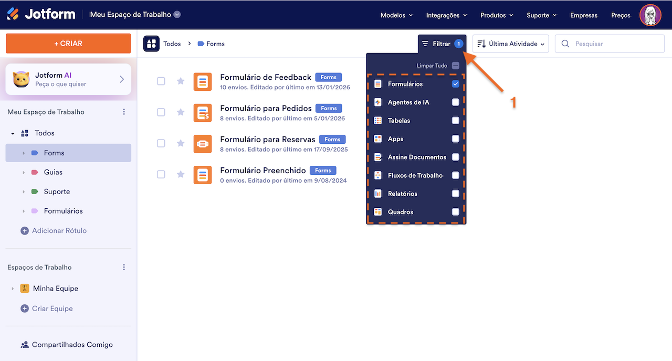672x361 pixels.
Task: Click the plus icon for Adicionar Rótulo
Action: pos(24,231)
